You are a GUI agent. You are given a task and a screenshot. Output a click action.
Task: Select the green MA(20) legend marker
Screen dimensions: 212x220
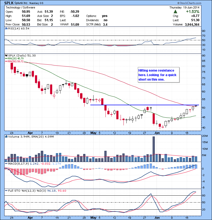(6, 58)
